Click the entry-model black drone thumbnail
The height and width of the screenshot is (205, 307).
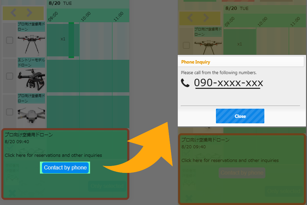pos(31,79)
